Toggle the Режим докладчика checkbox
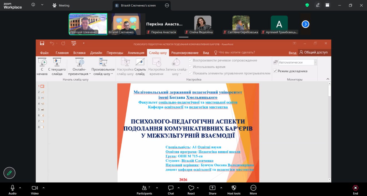Image resolution: width=367 pixels, height=196 pixels. 275,71
